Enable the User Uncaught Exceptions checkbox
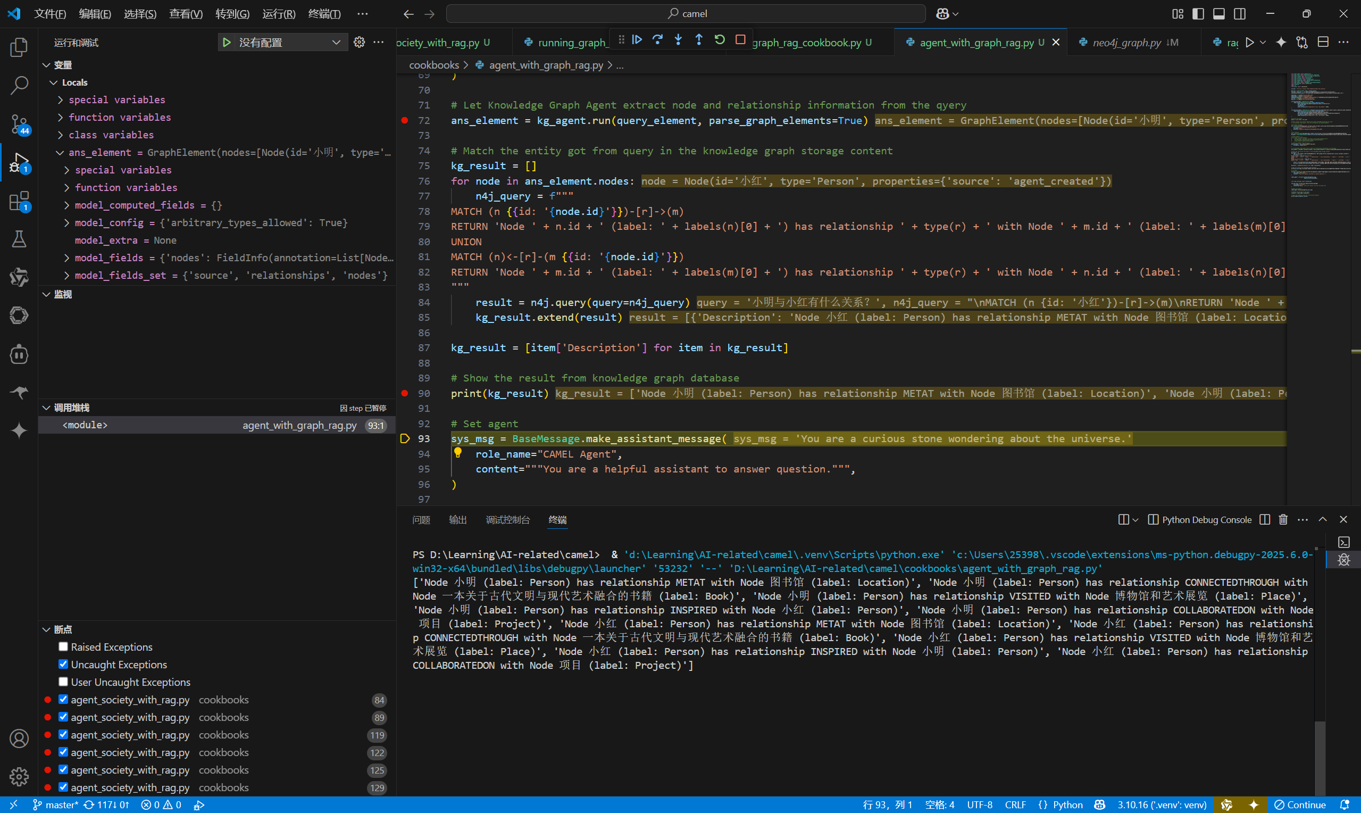This screenshot has width=1361, height=813. coord(63,682)
